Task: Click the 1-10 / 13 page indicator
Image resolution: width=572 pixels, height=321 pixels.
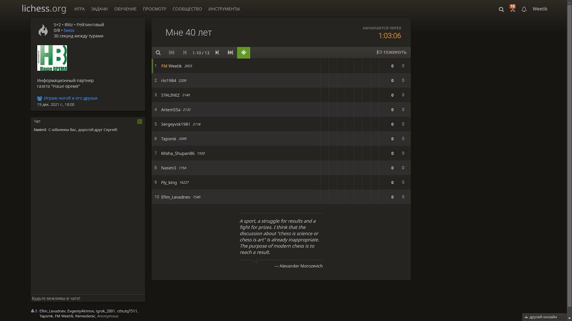Action: click(201, 53)
